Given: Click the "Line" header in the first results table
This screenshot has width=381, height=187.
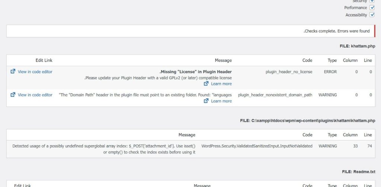Looking at the screenshot, I should click(x=368, y=60).
